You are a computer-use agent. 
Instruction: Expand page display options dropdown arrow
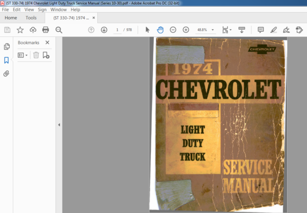(230, 30)
